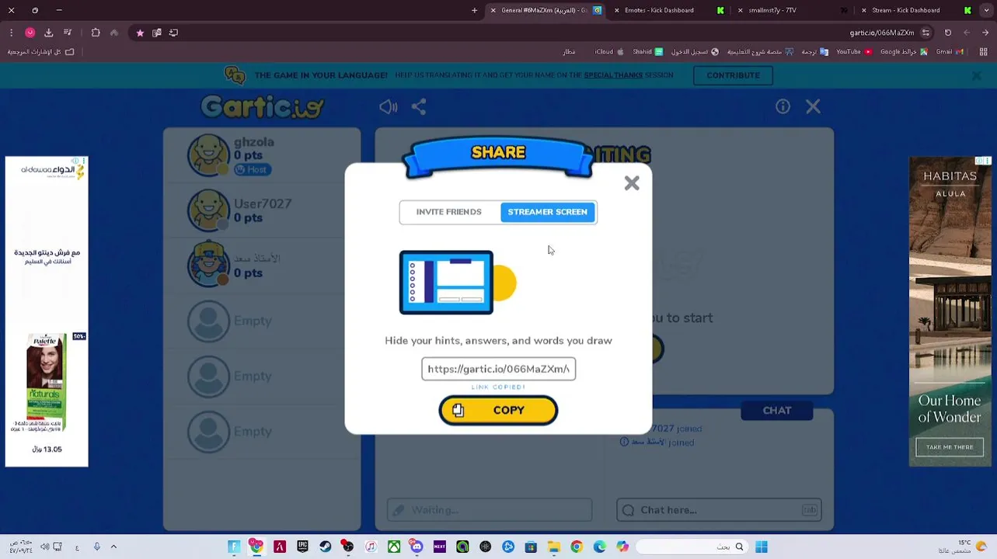The width and height of the screenshot is (997, 559).
Task: Select player ghzola avatar
Action: point(208,155)
